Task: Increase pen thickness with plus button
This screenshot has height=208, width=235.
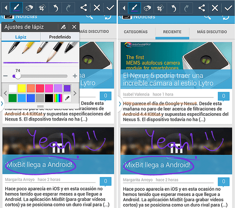Action: [x=75, y=76]
